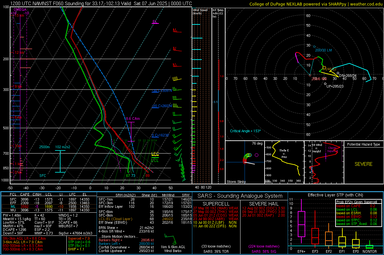This screenshot has width=384, height=255.
Task: Click the DN=268/34 Corfidi label
Action: [348, 76]
